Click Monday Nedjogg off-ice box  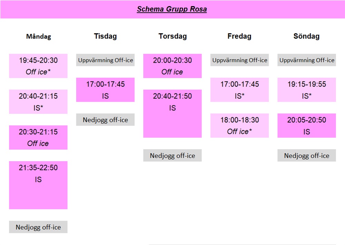[38, 227]
